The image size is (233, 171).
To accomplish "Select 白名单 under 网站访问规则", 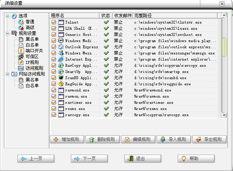I will pos(32,86).
